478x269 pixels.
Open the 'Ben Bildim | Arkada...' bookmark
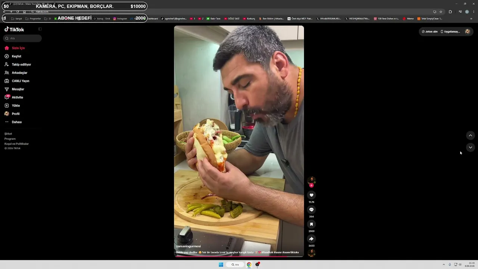coord(271,19)
